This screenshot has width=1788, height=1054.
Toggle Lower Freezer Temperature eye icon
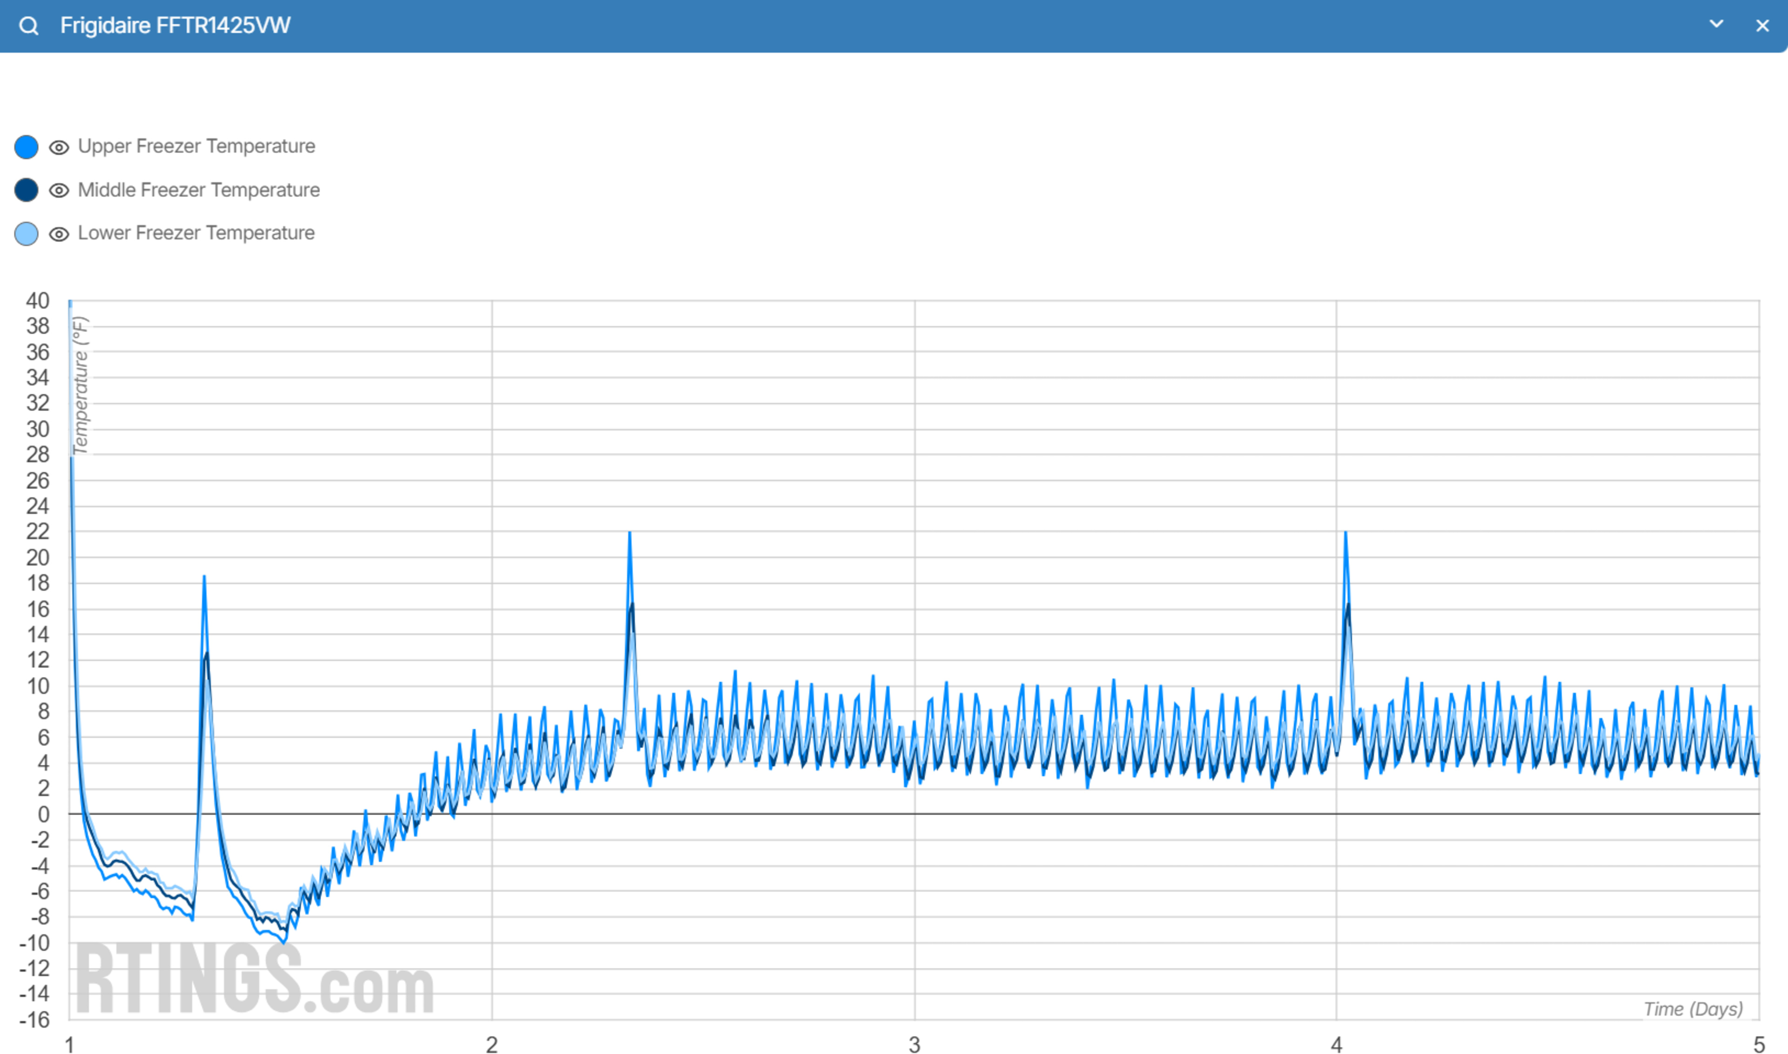59,234
